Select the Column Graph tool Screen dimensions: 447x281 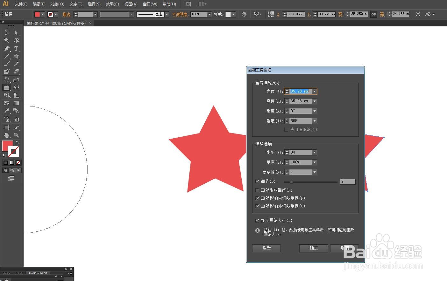pyautogui.click(x=16, y=119)
